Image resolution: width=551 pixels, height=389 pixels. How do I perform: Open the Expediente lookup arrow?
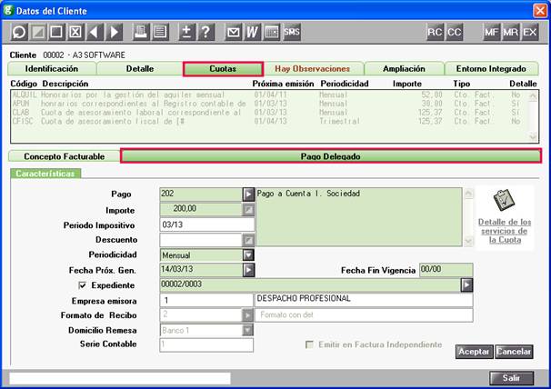(466, 285)
